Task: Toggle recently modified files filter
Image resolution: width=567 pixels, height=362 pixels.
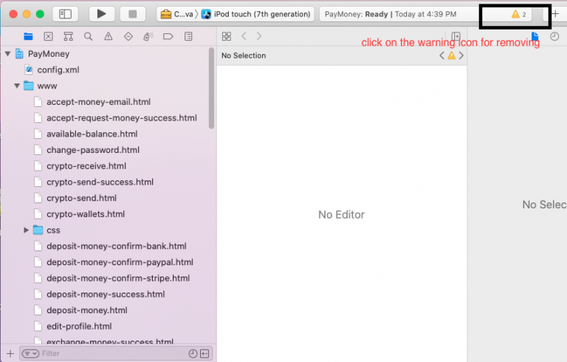Action: pos(193,354)
